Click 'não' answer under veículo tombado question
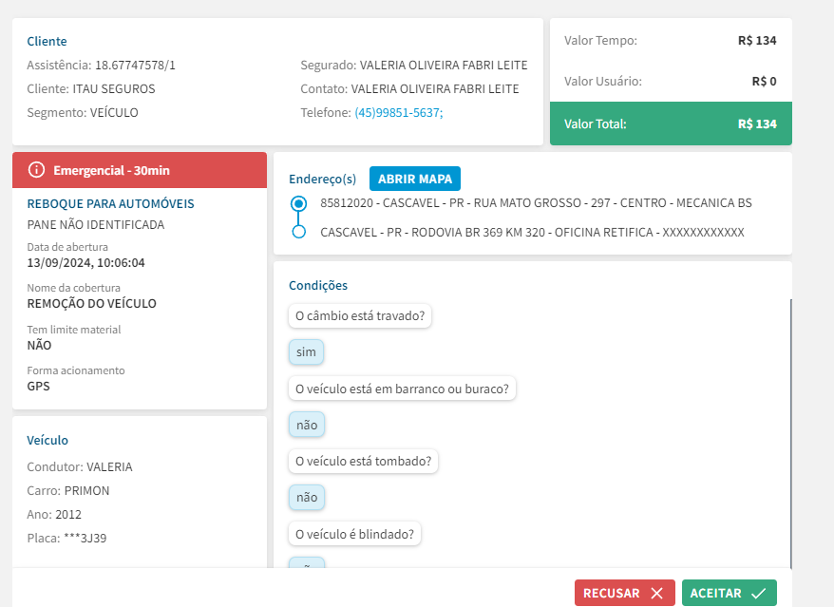 306,497
